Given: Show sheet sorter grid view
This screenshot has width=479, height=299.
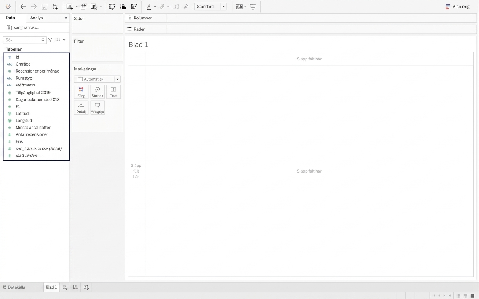Looking at the screenshot, I should (458, 296).
